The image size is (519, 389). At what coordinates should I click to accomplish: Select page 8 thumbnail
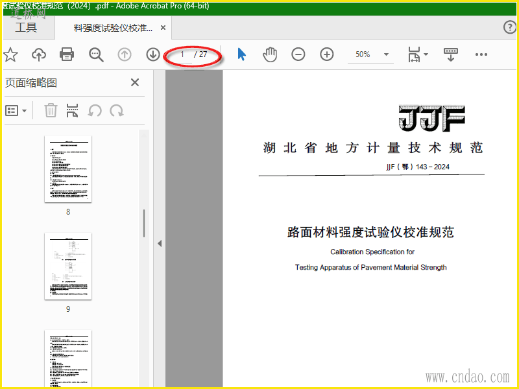point(68,169)
